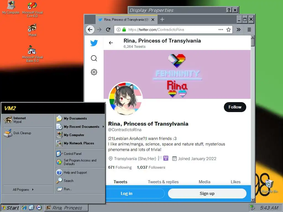Switch to the Tweets tab
283x212 pixels.
[x=120, y=182]
